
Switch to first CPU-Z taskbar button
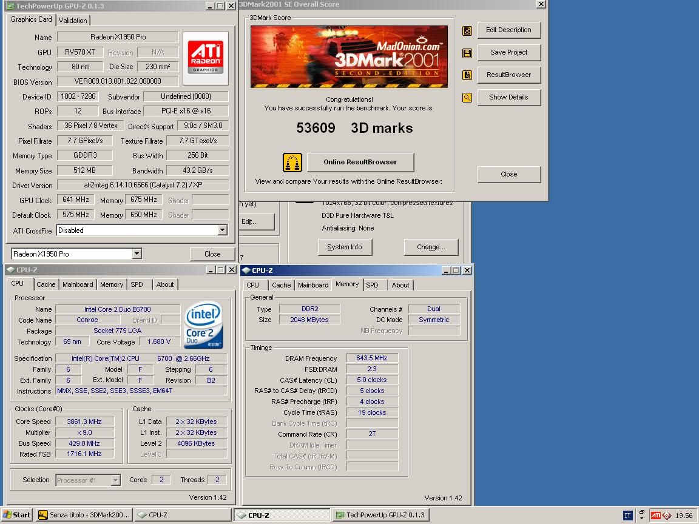click(183, 515)
